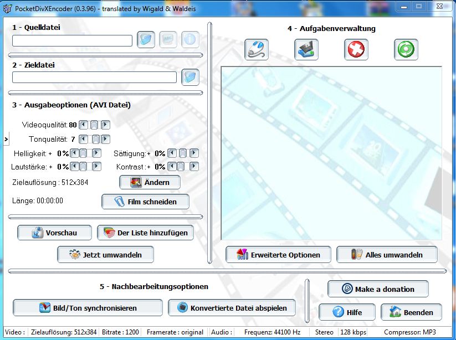
Task: Click 'Framerate : original' in the status bar
Action: pyautogui.click(x=175, y=332)
